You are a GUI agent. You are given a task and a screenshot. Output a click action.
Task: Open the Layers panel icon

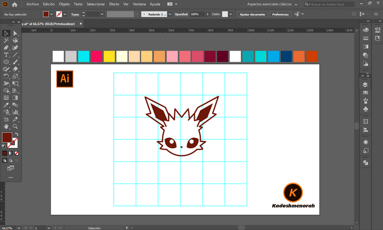point(366,85)
